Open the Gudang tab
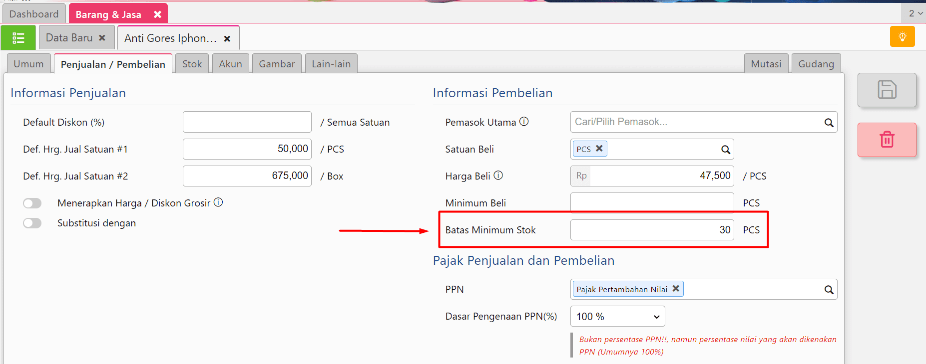Screen dimensions: 926x364 coord(816,64)
